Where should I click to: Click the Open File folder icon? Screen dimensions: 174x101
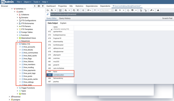pos(48,10)
